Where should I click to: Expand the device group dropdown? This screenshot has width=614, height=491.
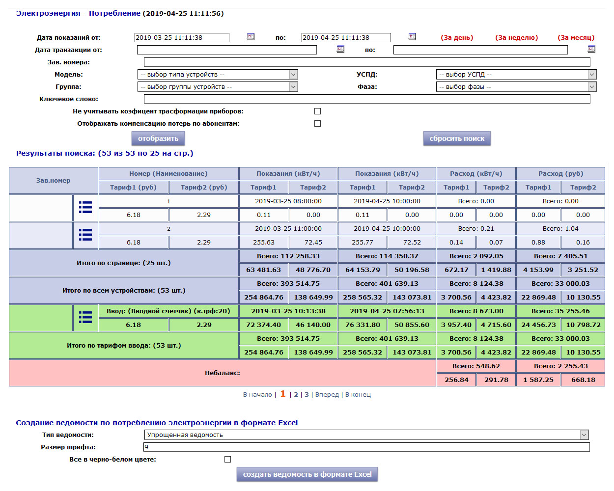coord(218,87)
